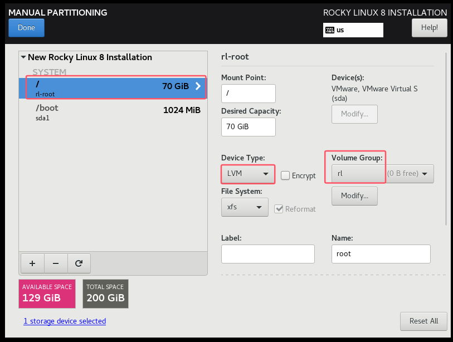Click the Desired Capacity field
Screen dimensions: 453x342
pyautogui.click(x=248, y=127)
